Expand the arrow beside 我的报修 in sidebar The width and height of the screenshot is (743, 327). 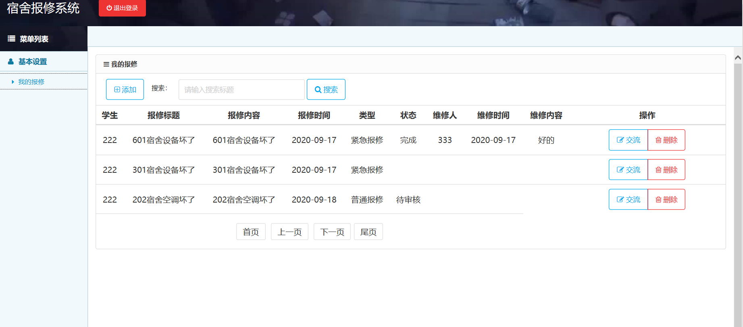[13, 82]
